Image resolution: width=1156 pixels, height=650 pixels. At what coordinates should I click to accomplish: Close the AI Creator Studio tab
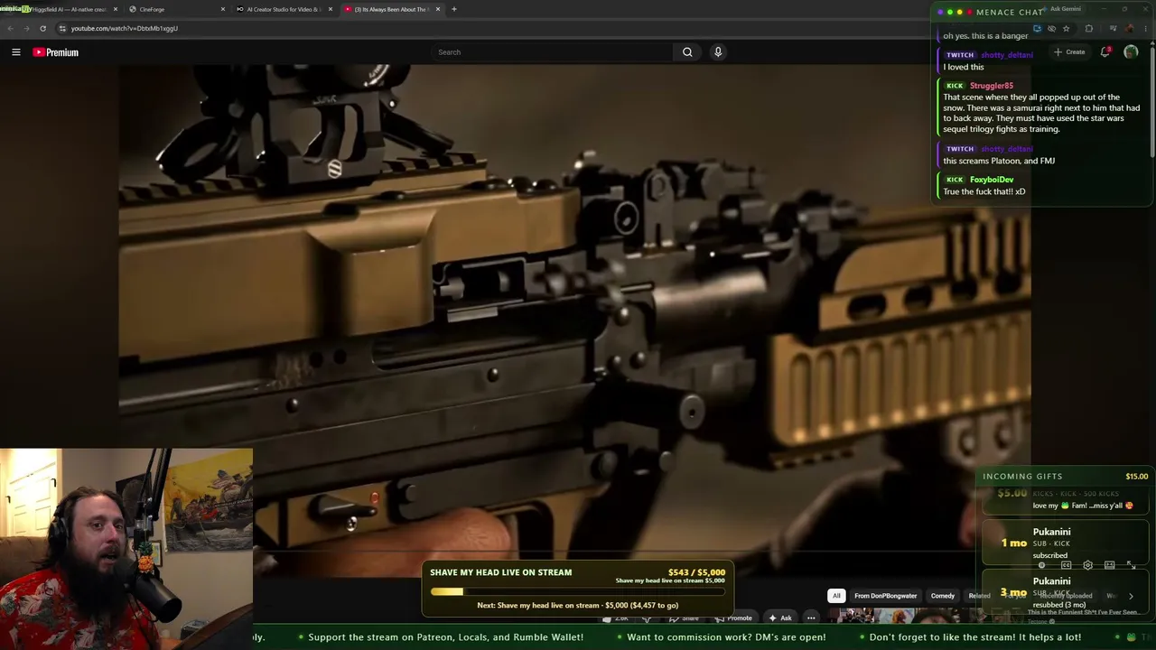331,9
